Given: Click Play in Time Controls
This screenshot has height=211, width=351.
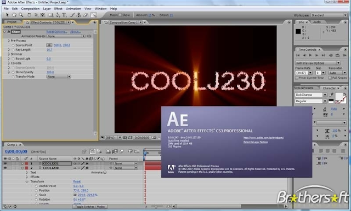Looking at the screenshot, I should tap(310, 55).
